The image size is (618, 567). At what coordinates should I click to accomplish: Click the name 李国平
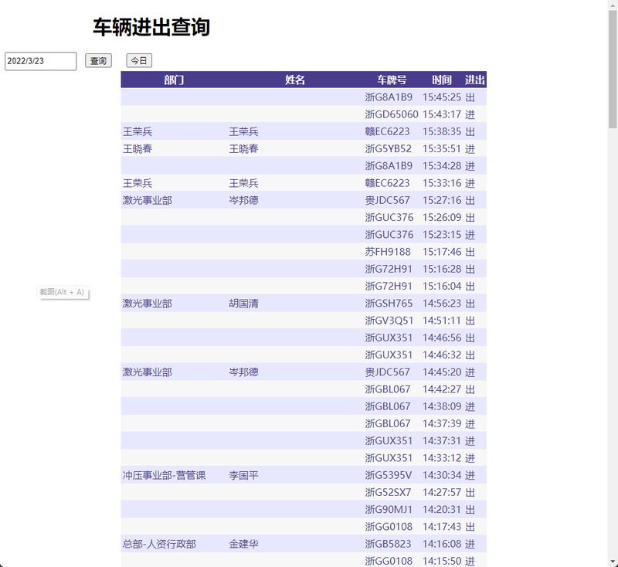pyautogui.click(x=243, y=475)
